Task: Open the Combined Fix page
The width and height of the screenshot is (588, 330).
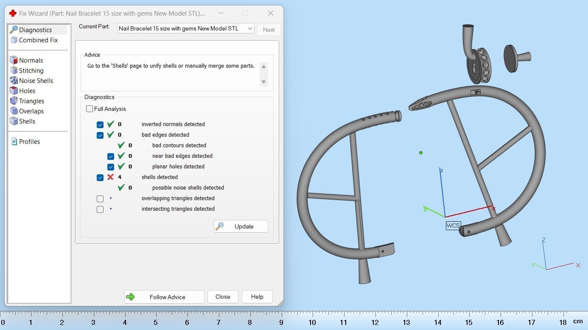Action: tap(38, 40)
